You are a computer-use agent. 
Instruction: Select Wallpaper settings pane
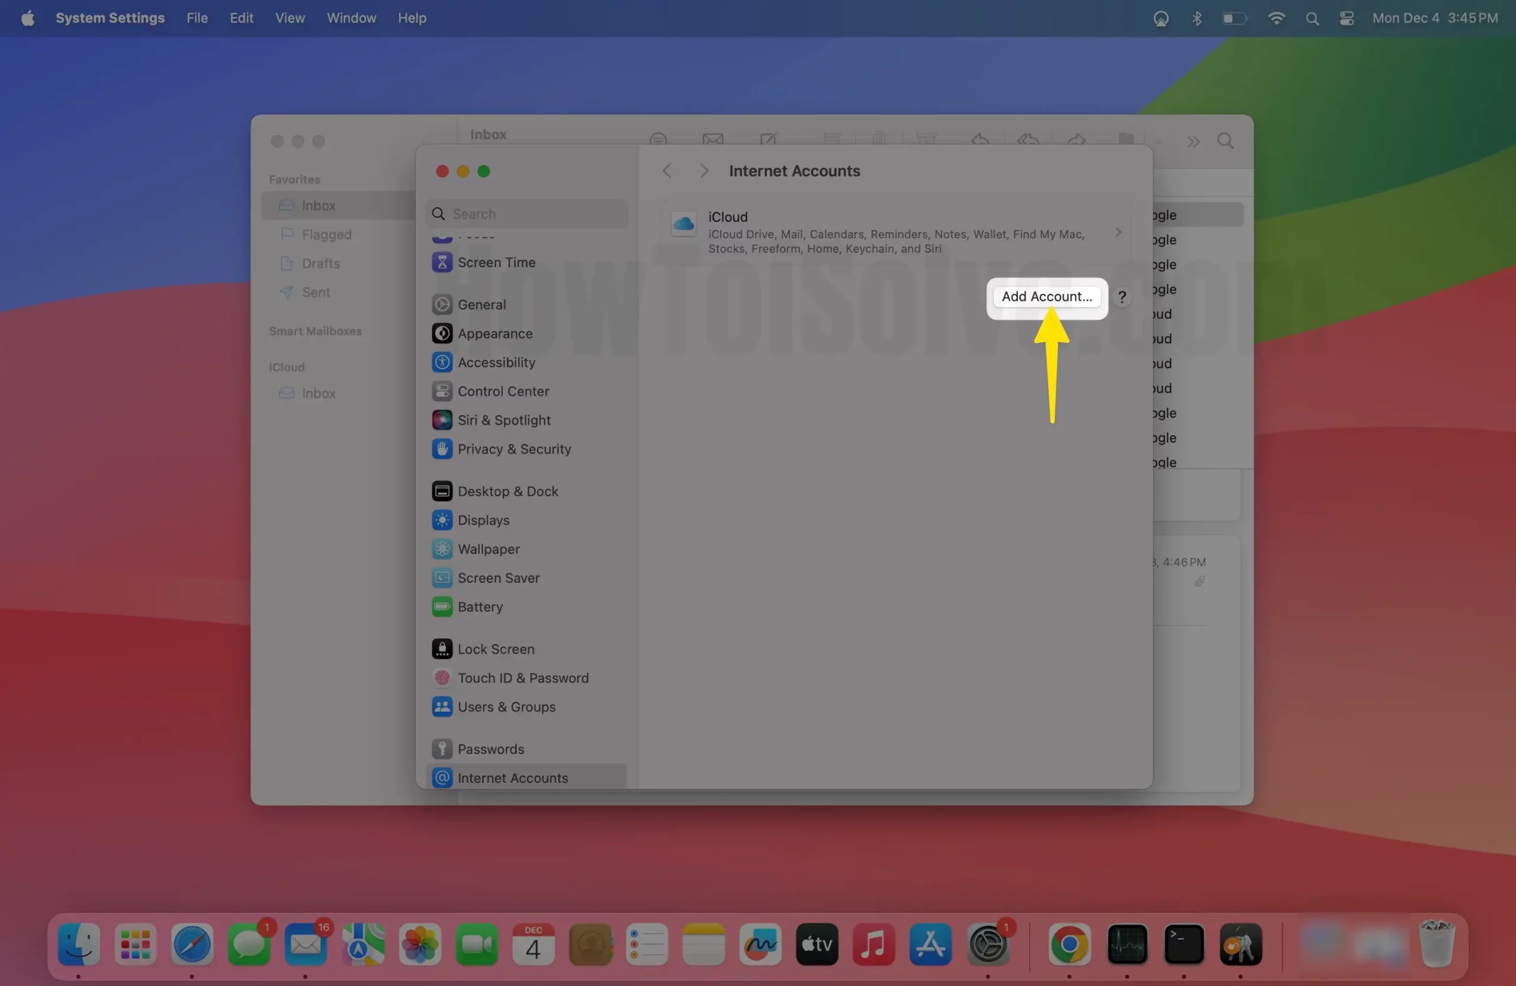click(x=488, y=549)
